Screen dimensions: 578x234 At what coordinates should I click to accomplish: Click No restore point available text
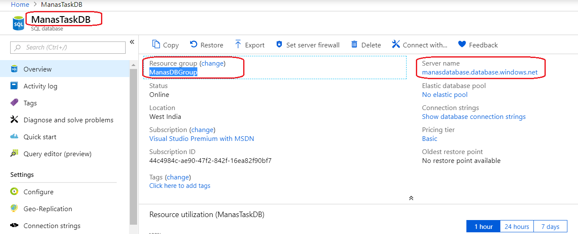pos(461,161)
